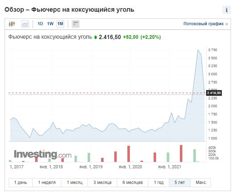Click the 2 416,50 price label
Viewport: 237px width, 196px height.
(213, 93)
